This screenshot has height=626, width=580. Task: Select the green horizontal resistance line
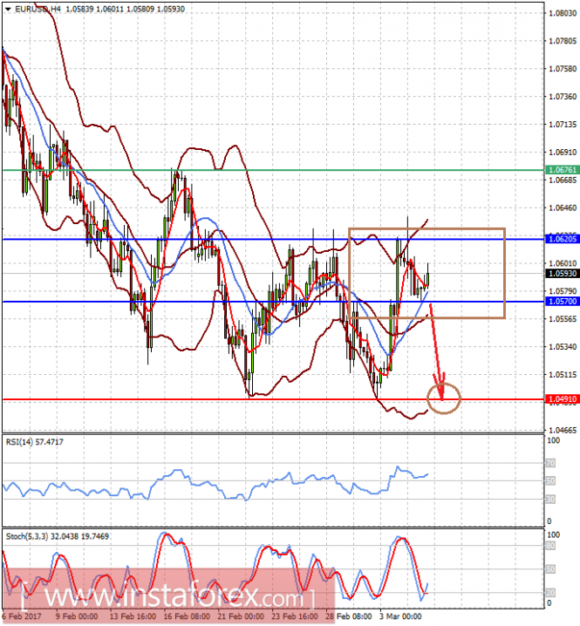click(x=273, y=170)
